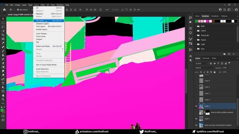Expand the Pastel swatch group
The image size is (239, 134).
coord(196,40)
